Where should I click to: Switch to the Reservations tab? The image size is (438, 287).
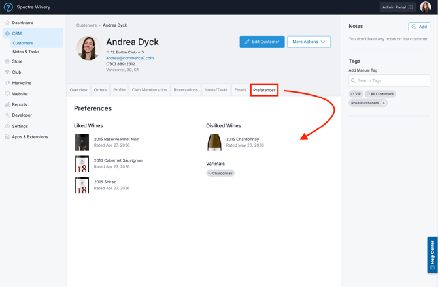(x=186, y=90)
